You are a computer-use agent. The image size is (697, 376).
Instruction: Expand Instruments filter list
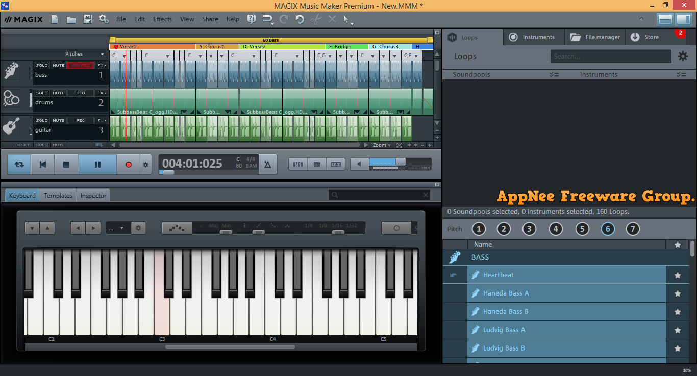pos(681,74)
